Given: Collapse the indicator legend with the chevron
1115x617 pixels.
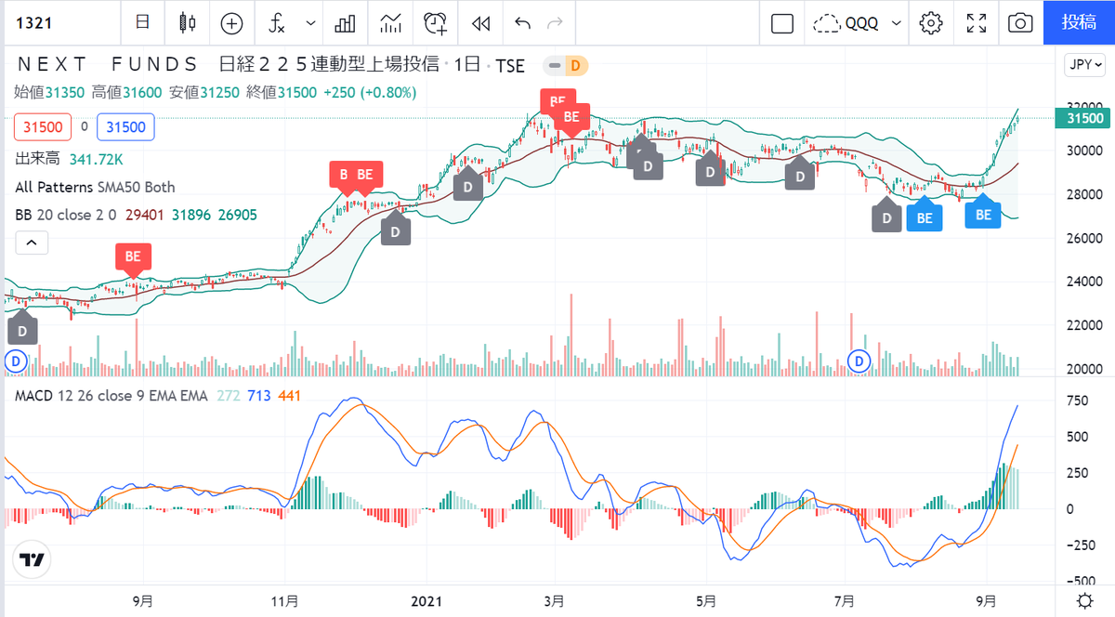Looking at the screenshot, I should point(31,243).
